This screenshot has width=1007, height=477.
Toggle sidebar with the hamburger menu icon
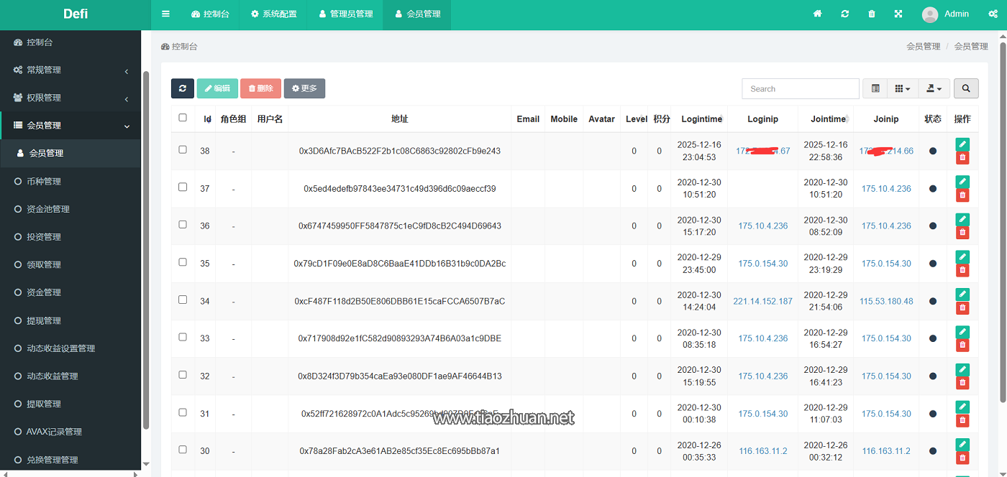coord(165,14)
